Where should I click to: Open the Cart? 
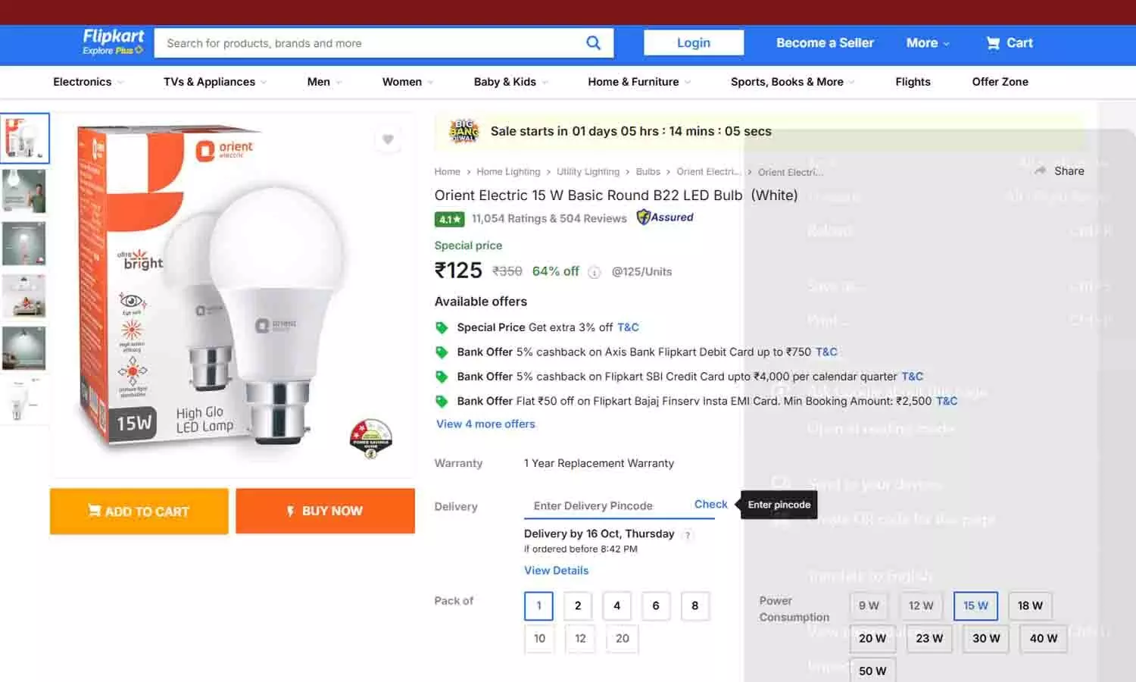pos(1009,43)
